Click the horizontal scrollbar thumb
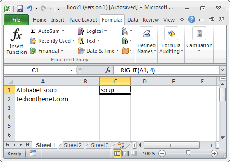 [x=172, y=145]
